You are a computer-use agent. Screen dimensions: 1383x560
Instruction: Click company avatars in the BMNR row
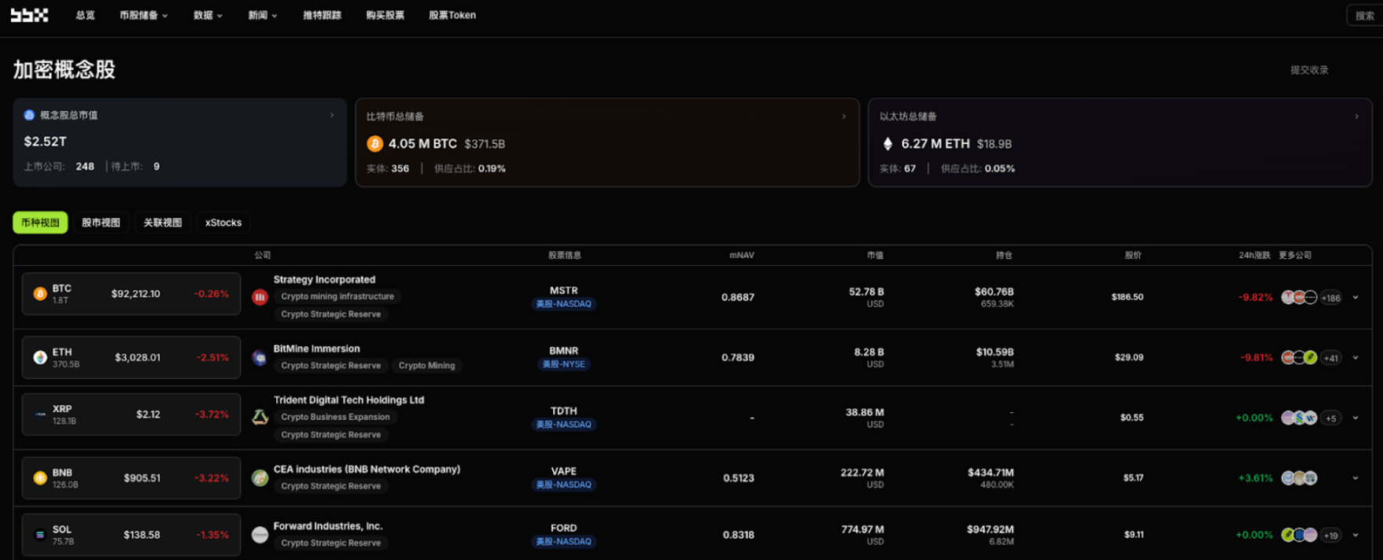[x=1299, y=358]
